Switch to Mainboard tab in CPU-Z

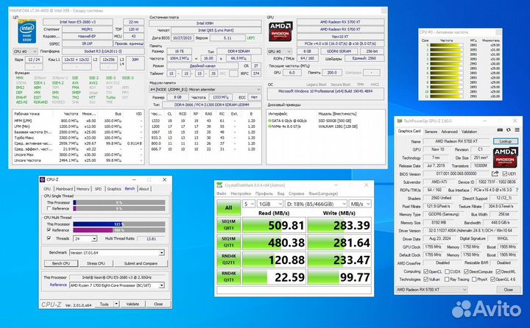pyautogui.click(x=64, y=189)
